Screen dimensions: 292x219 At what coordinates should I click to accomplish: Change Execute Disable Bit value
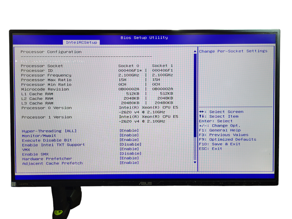point(129,140)
